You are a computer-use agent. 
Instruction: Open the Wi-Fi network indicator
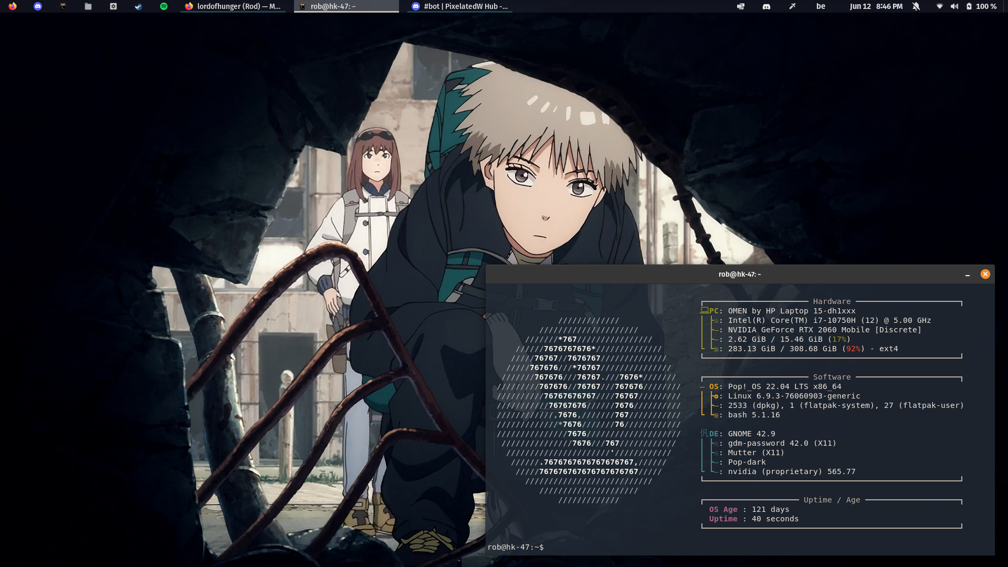tap(940, 6)
